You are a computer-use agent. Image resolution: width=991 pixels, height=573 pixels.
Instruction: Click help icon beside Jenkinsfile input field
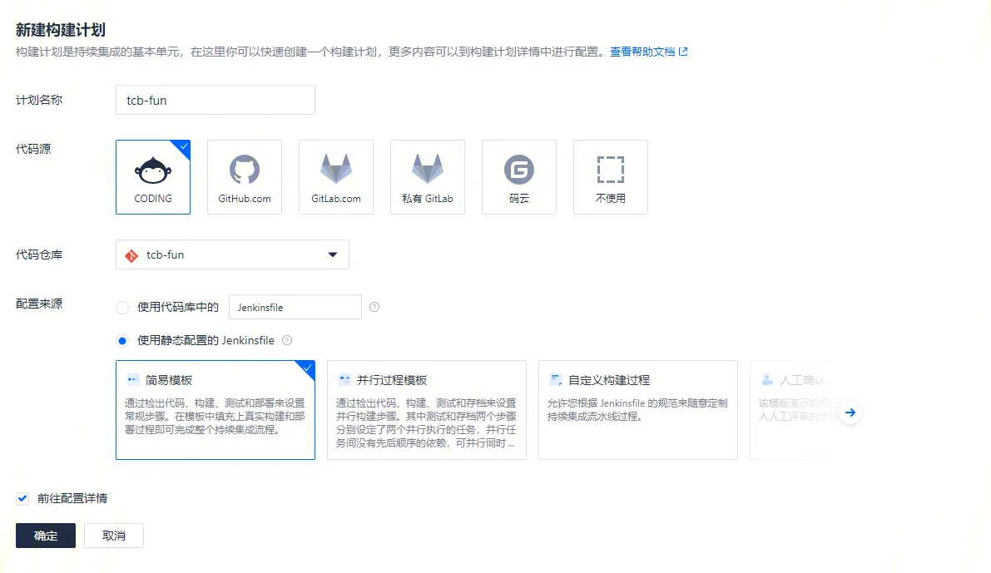click(x=374, y=307)
